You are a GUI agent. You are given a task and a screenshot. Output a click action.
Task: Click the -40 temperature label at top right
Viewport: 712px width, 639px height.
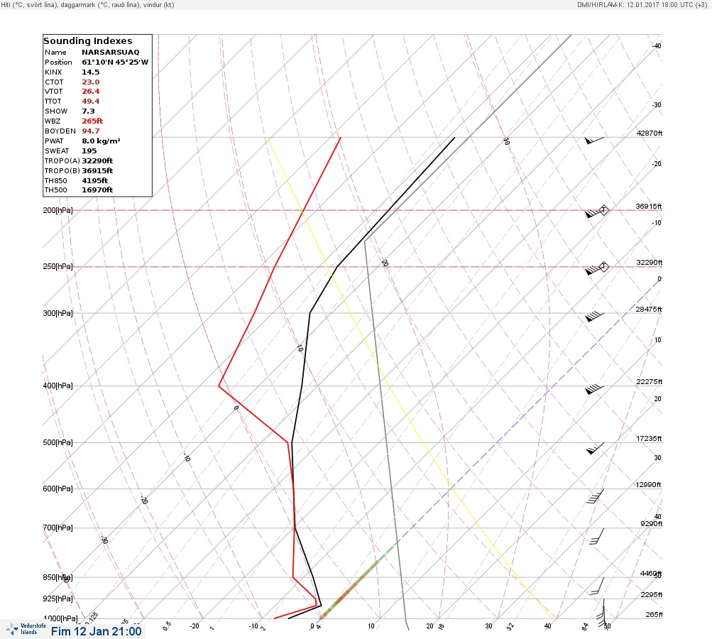point(657,46)
